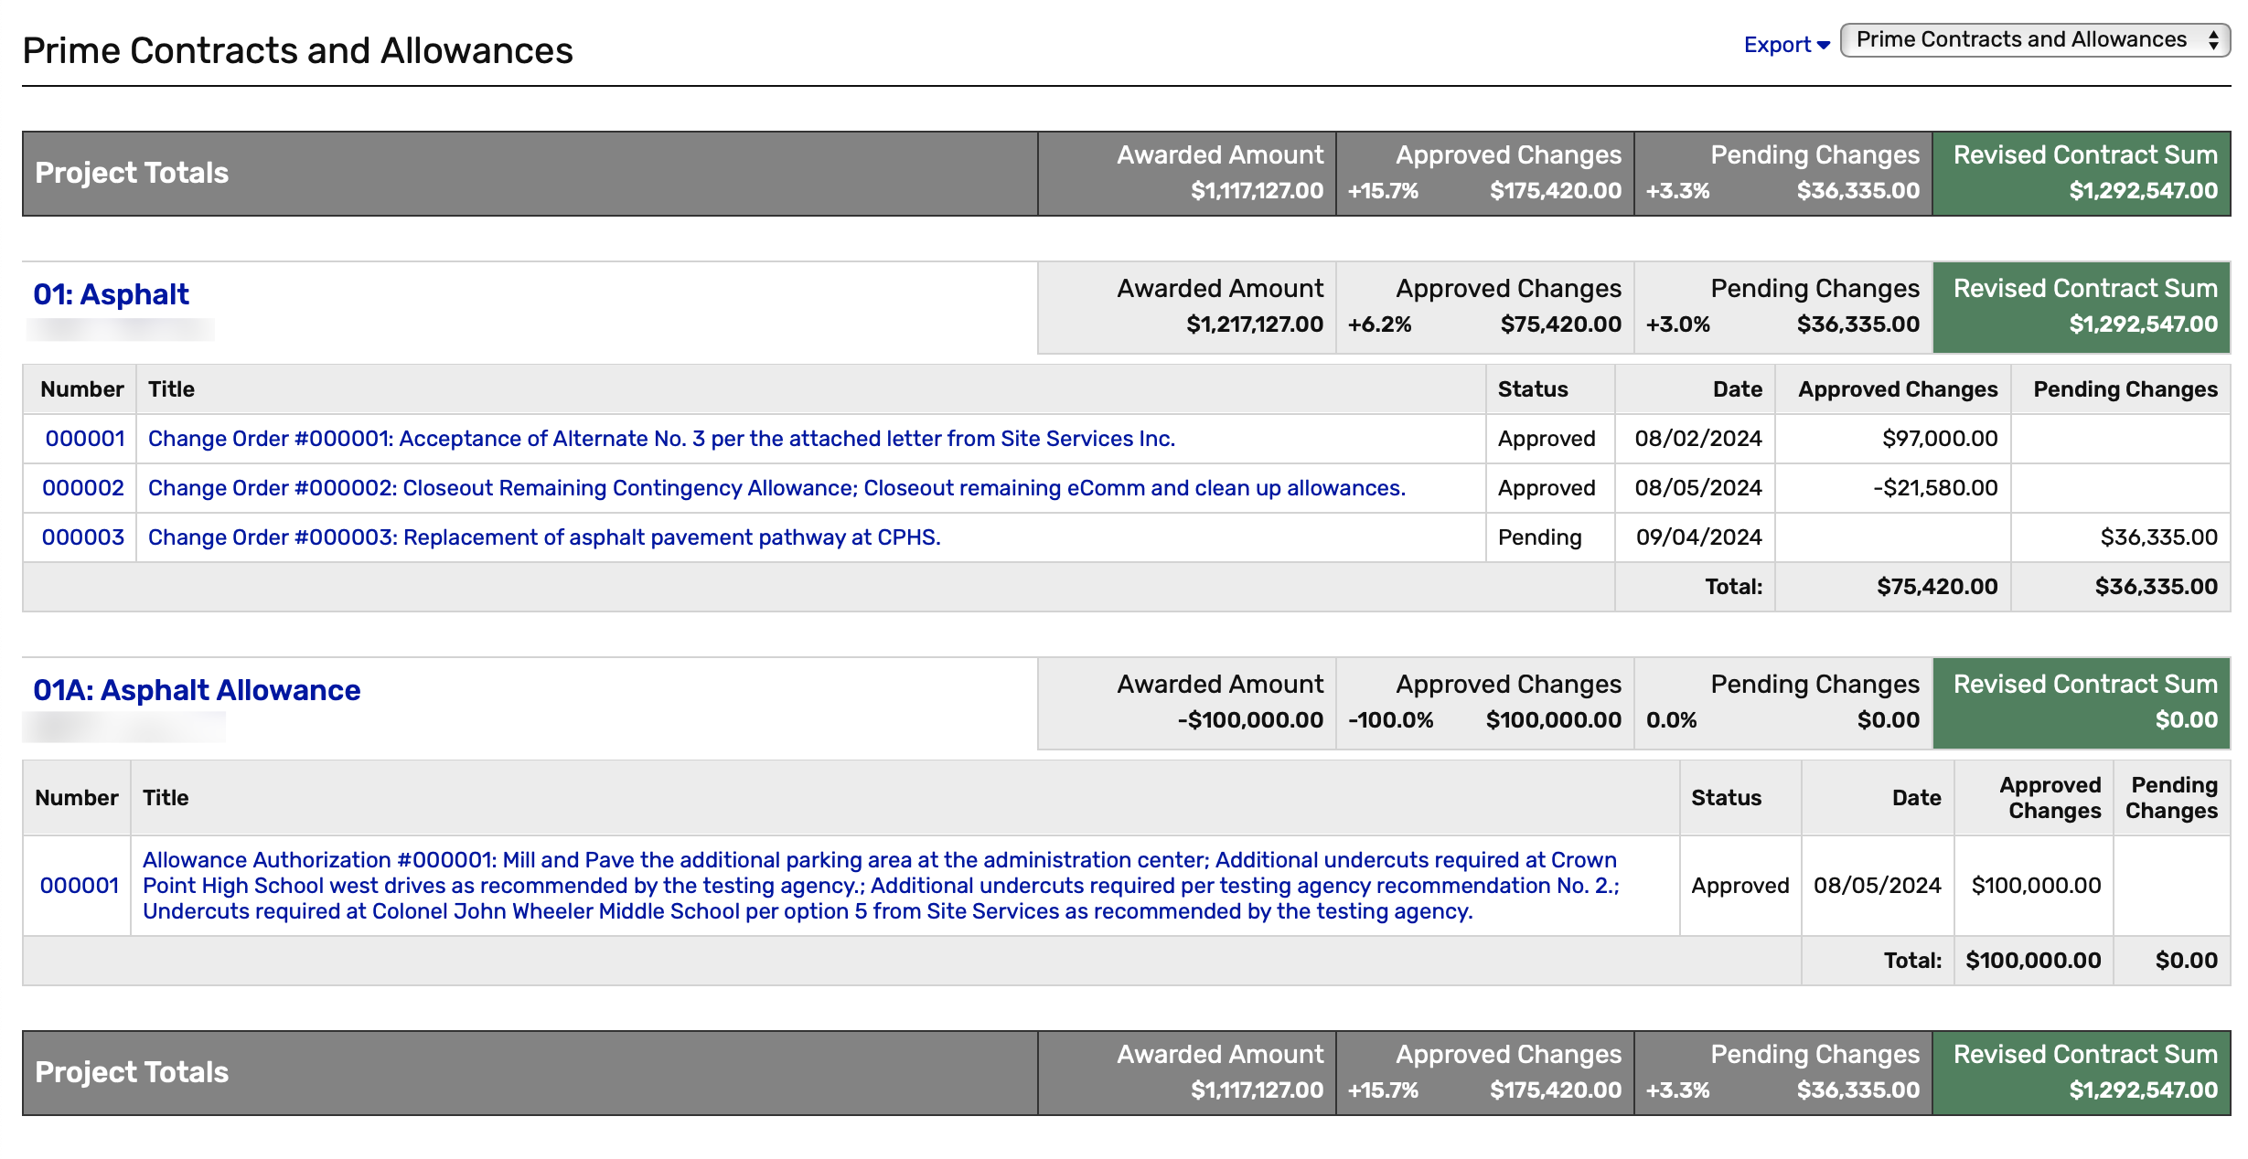Open Asphalt change order number 000001
The height and width of the screenshot is (1159, 2248).
[84, 439]
